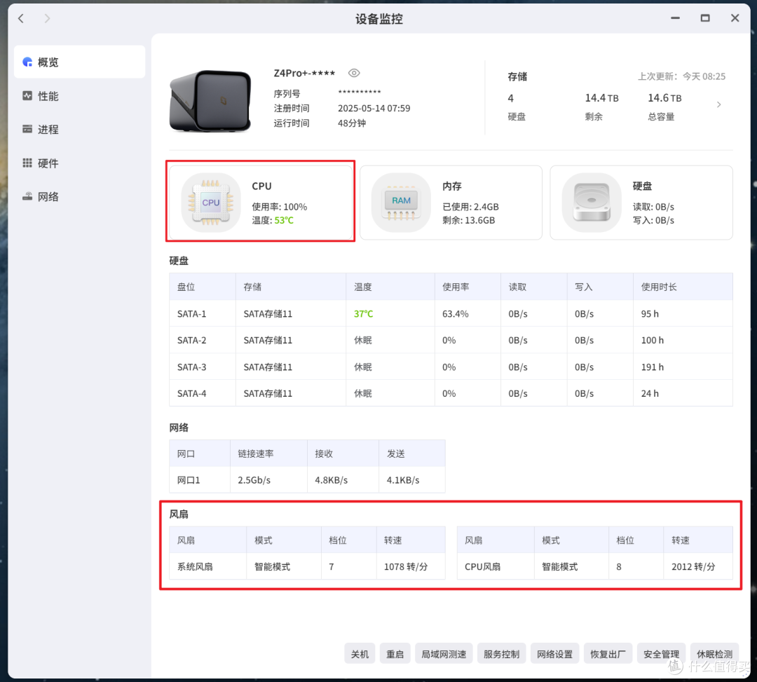Viewport: 757px width, 682px height.
Task: Open 服务控制 service control
Action: [501, 654]
